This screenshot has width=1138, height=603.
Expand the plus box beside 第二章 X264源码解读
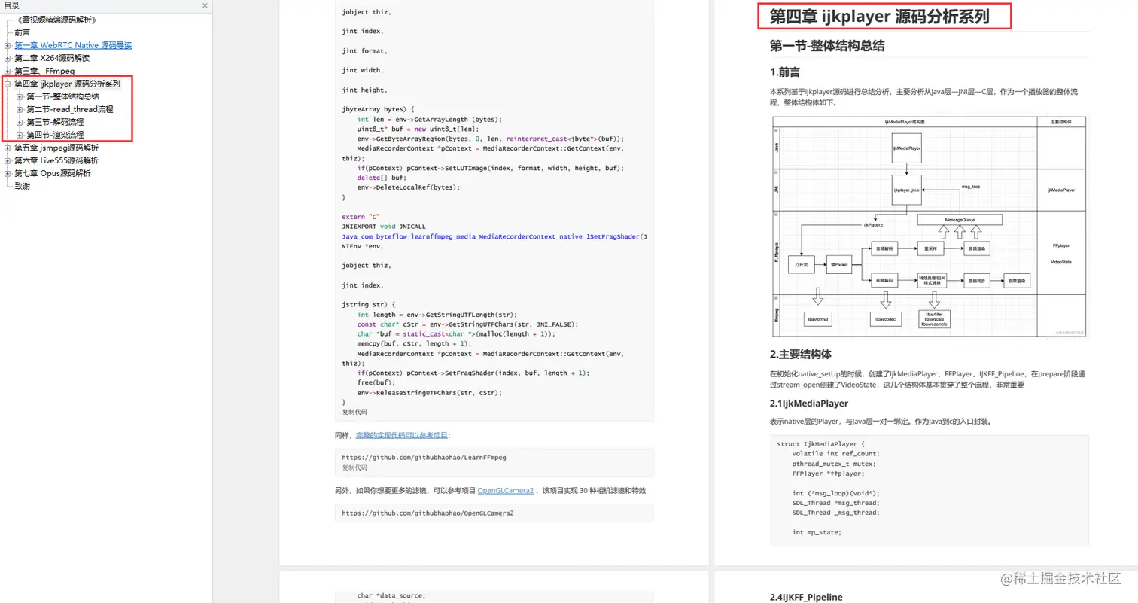(x=8, y=59)
